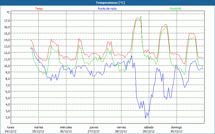Select miércoles 26/12/12 date label
The height and width of the screenshot is (134, 215).
pos(66,129)
